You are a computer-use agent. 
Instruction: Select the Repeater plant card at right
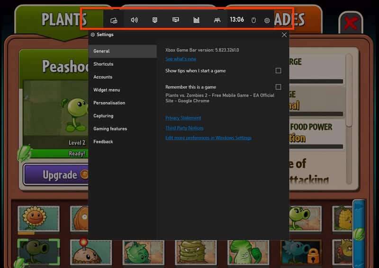(x=305, y=219)
